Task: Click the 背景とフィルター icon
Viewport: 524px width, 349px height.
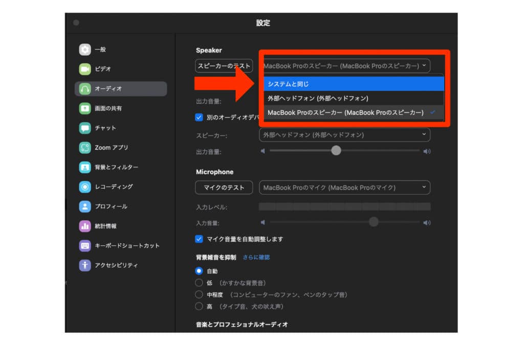Action: (85, 167)
